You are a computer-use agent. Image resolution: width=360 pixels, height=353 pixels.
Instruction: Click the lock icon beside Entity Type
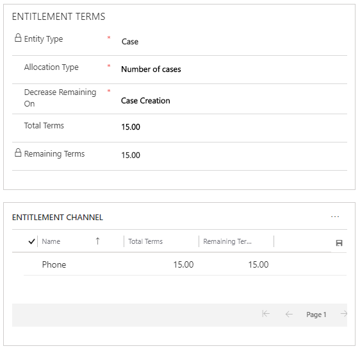(18, 38)
